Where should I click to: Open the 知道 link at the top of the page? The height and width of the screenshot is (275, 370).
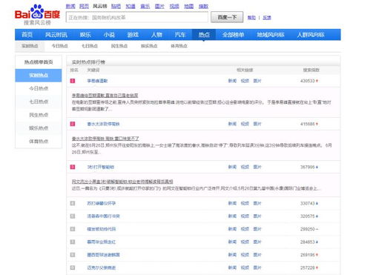click(131, 6)
